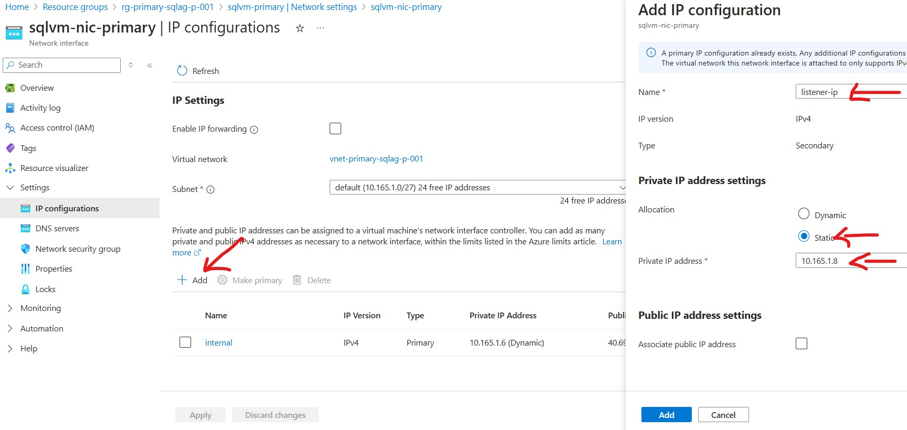Favorite this page with the star icon
Image resolution: width=907 pixels, height=430 pixels.
pyautogui.click(x=300, y=28)
